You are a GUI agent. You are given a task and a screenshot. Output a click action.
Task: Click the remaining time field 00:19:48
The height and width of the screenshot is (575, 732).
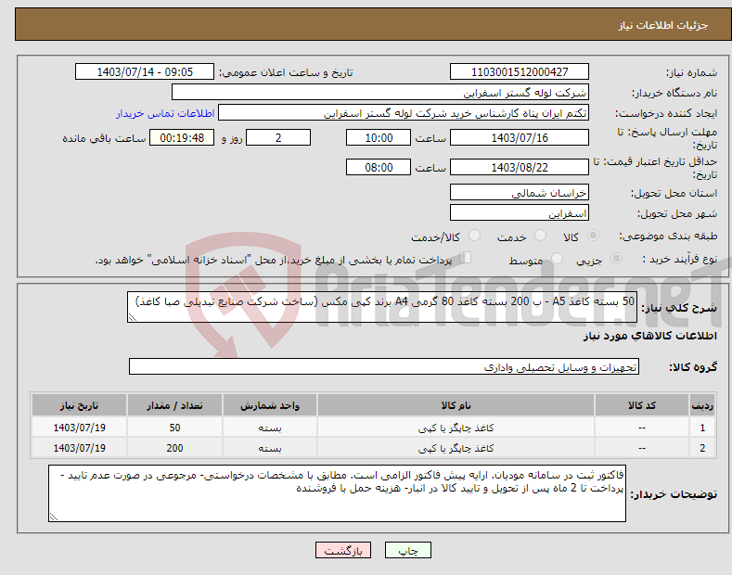pyautogui.click(x=182, y=137)
